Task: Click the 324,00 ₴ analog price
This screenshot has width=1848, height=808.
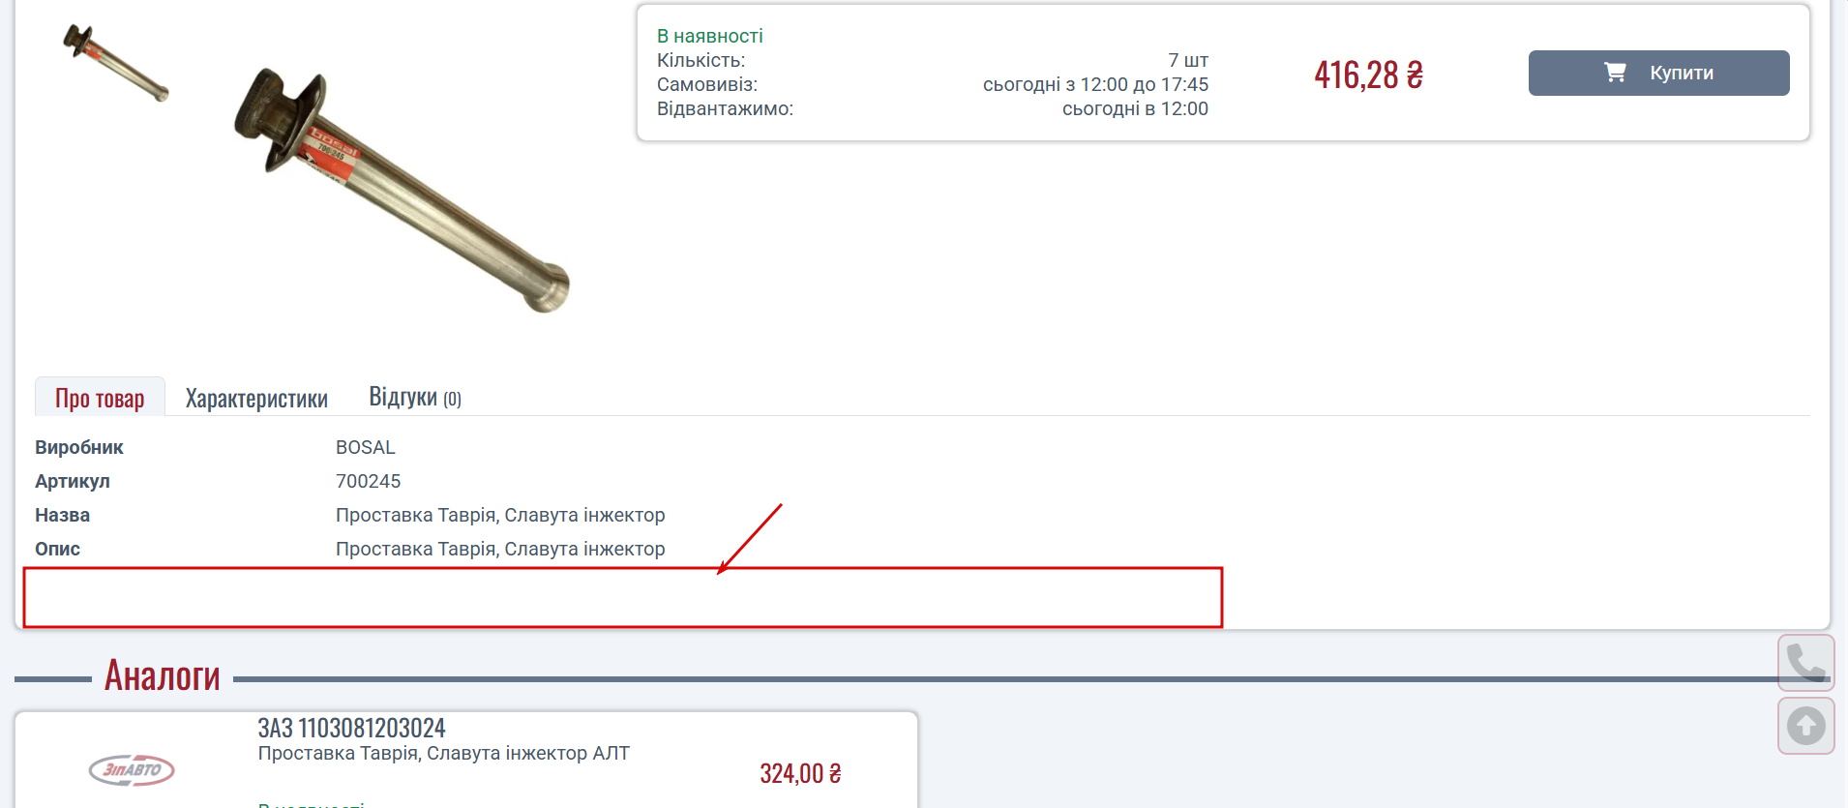Action: click(x=800, y=773)
